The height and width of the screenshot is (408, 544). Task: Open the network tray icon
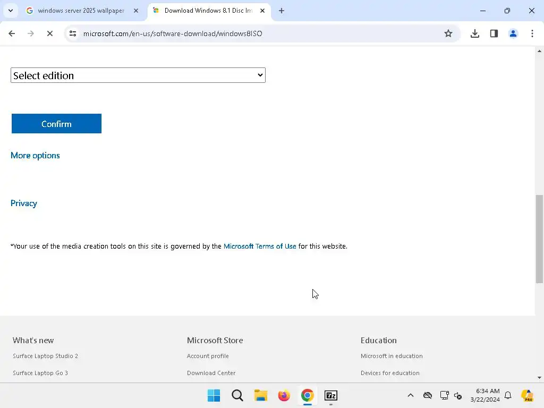[444, 395]
